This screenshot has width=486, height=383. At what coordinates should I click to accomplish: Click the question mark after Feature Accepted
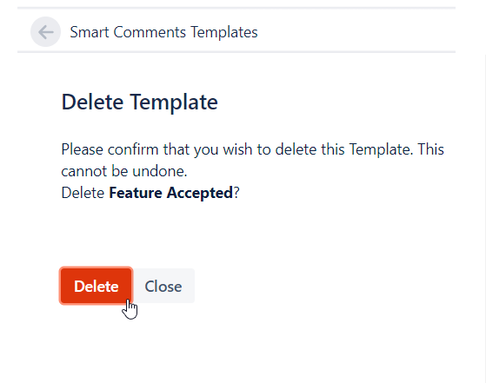tap(236, 193)
